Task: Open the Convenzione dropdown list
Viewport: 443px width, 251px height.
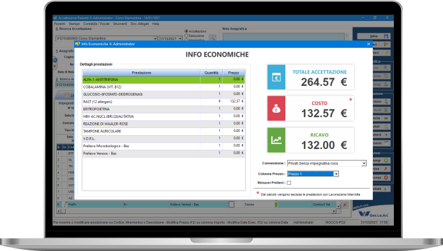Action: (x=364, y=163)
